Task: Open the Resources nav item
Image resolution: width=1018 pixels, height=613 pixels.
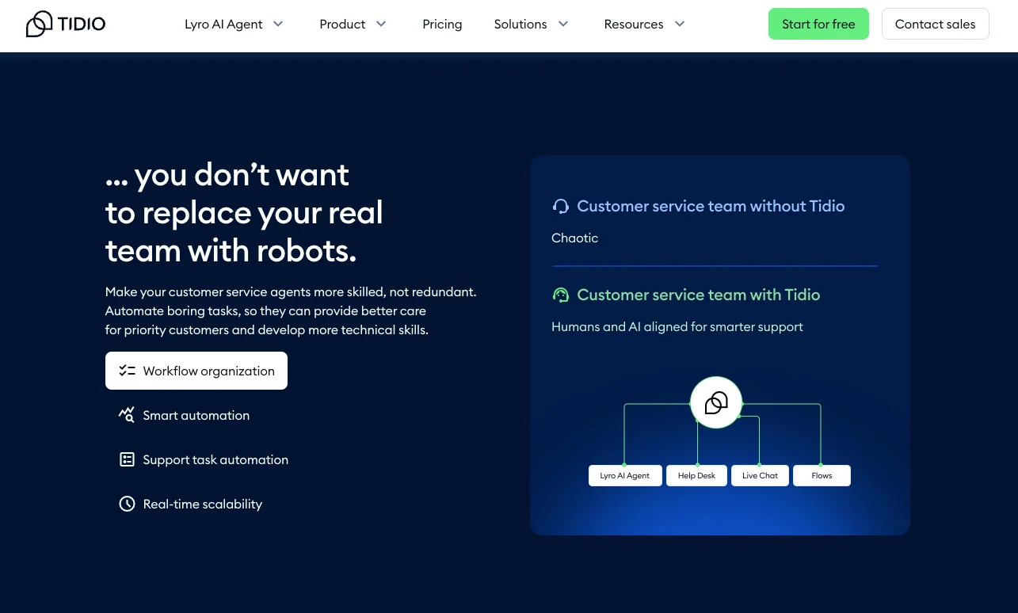Action: [634, 24]
